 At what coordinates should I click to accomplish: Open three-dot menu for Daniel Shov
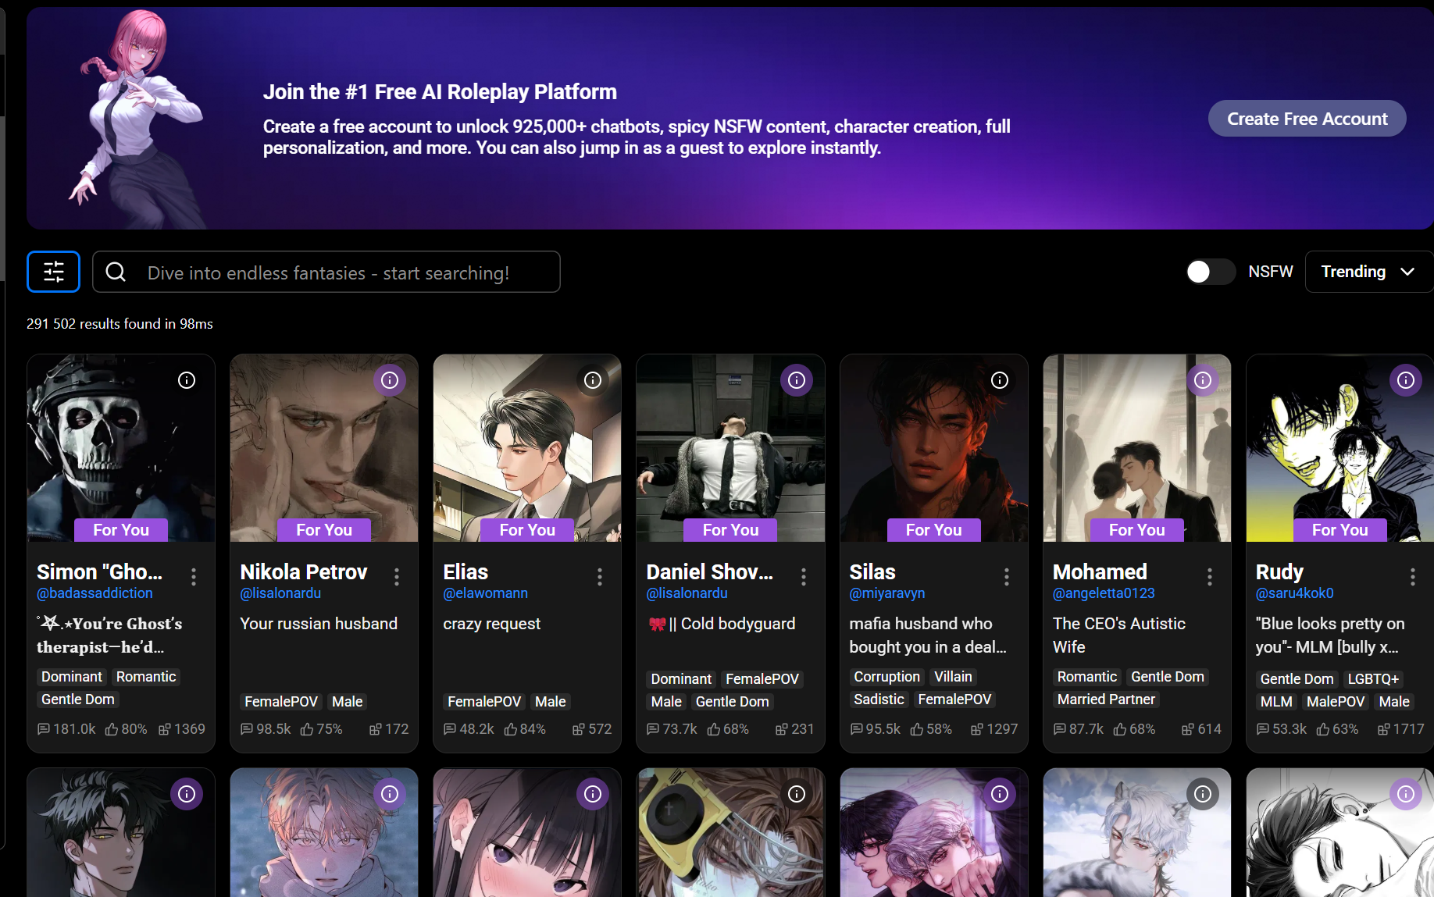coord(804,577)
